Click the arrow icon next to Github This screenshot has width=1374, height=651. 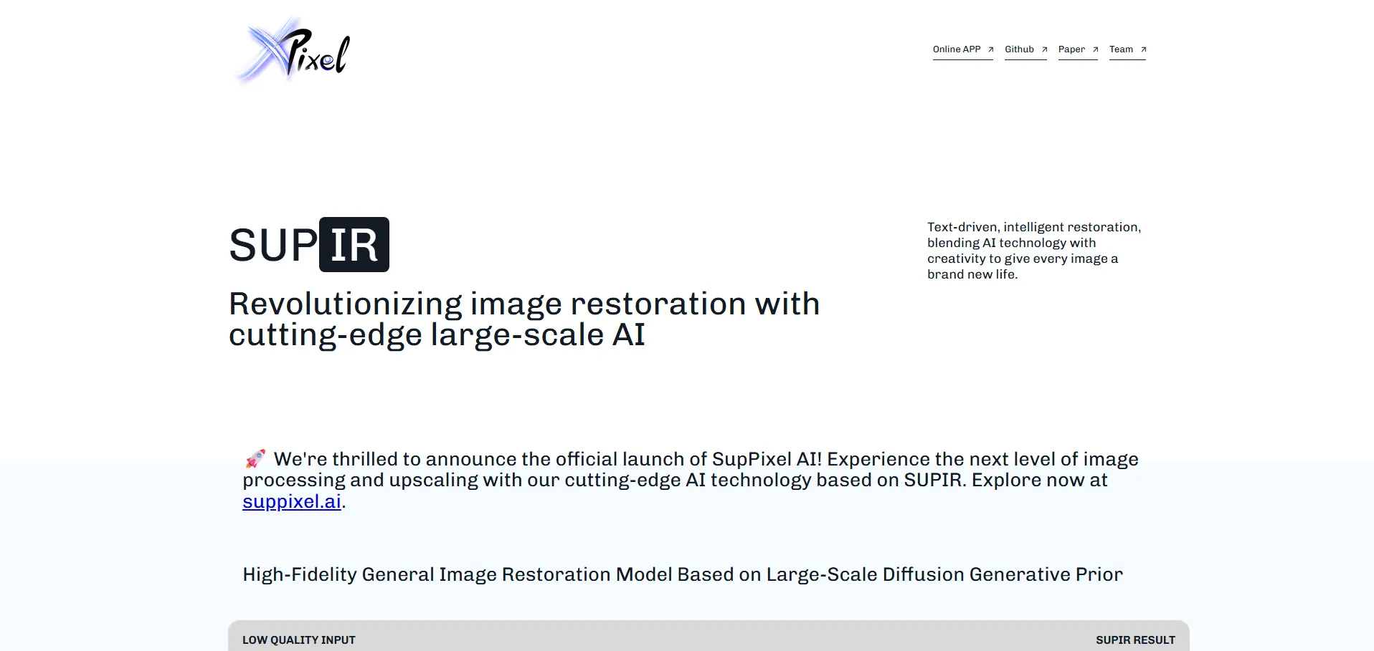point(1044,49)
